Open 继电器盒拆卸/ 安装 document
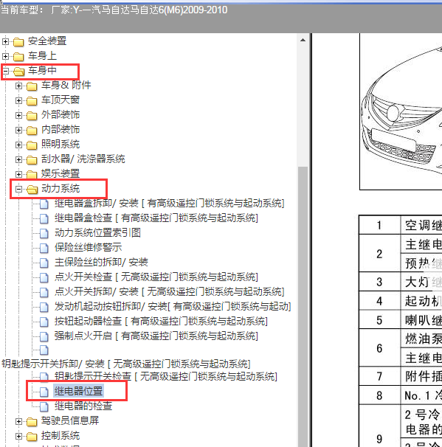442x447 pixels. point(170,204)
